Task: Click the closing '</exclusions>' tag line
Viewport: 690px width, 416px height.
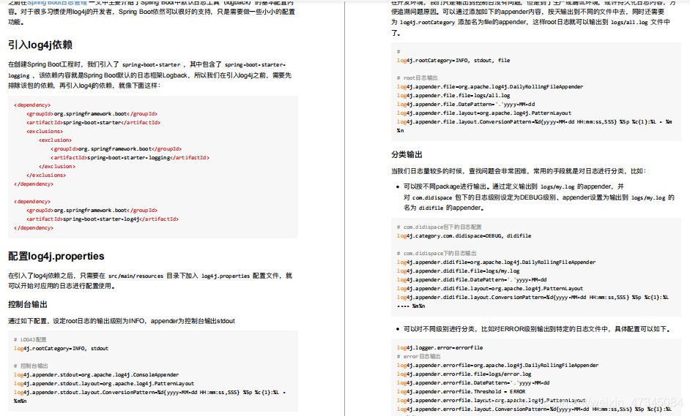Action: 45,175
